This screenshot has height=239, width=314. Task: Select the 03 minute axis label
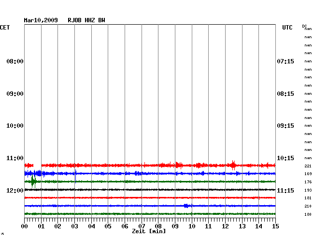[75, 226]
